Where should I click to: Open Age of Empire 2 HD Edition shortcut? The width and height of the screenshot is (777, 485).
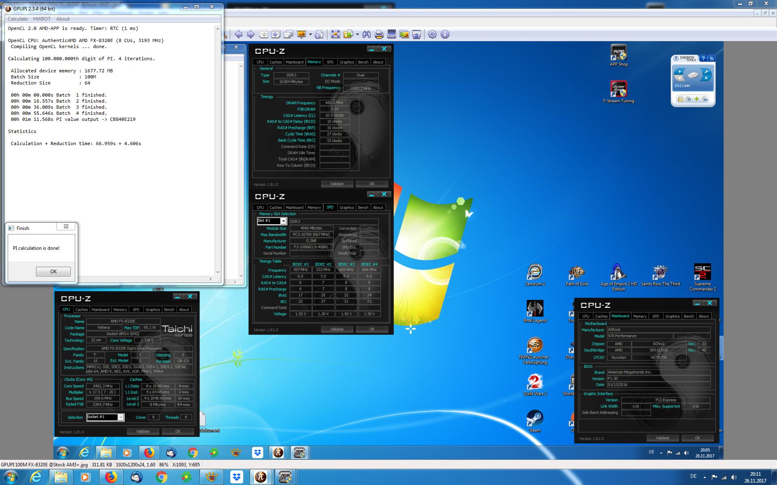point(618,278)
